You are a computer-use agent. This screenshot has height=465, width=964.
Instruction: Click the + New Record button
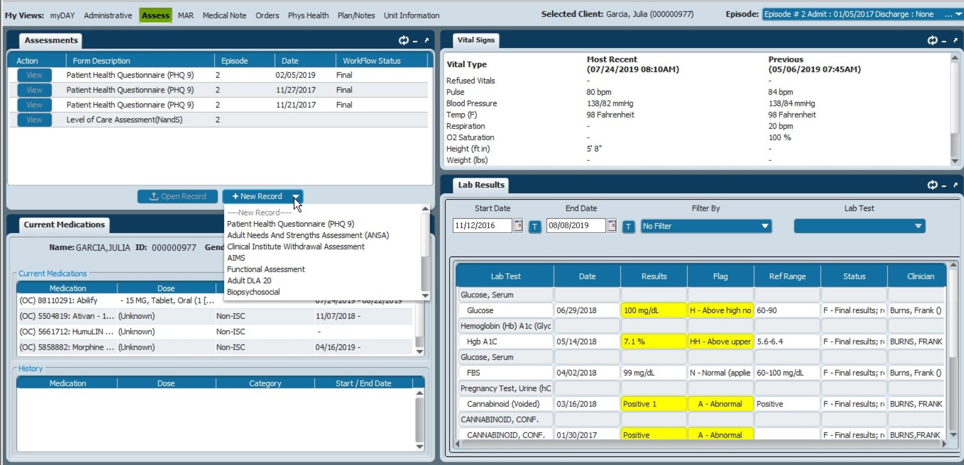257,196
